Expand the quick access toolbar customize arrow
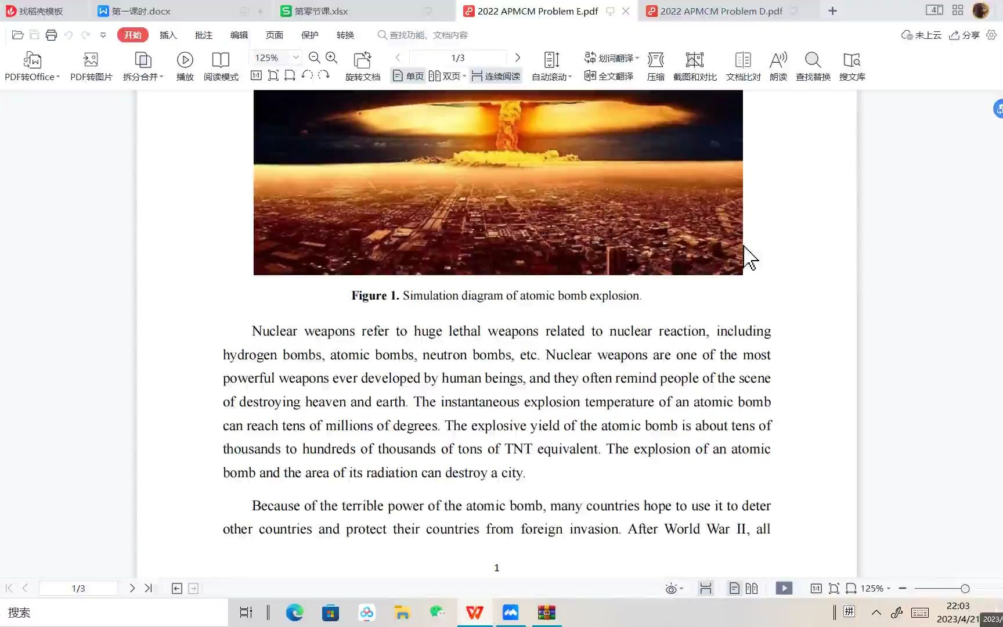Screen dimensions: 1003x627 (x=103, y=35)
